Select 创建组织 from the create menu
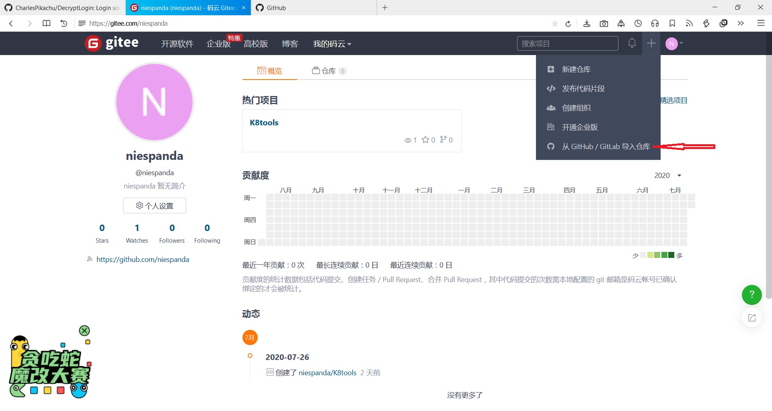Screen dimensions: 772x411 pyautogui.click(x=598, y=108)
